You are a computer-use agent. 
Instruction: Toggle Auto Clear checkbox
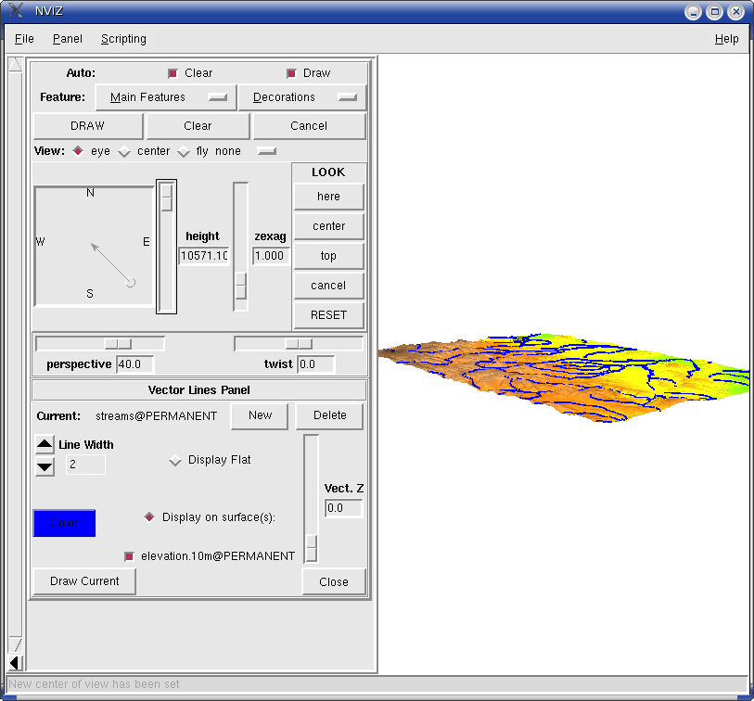tap(173, 73)
